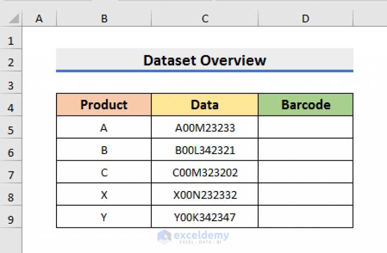387x253 pixels.
Task: Select the cell containing product Y
Action: [104, 217]
